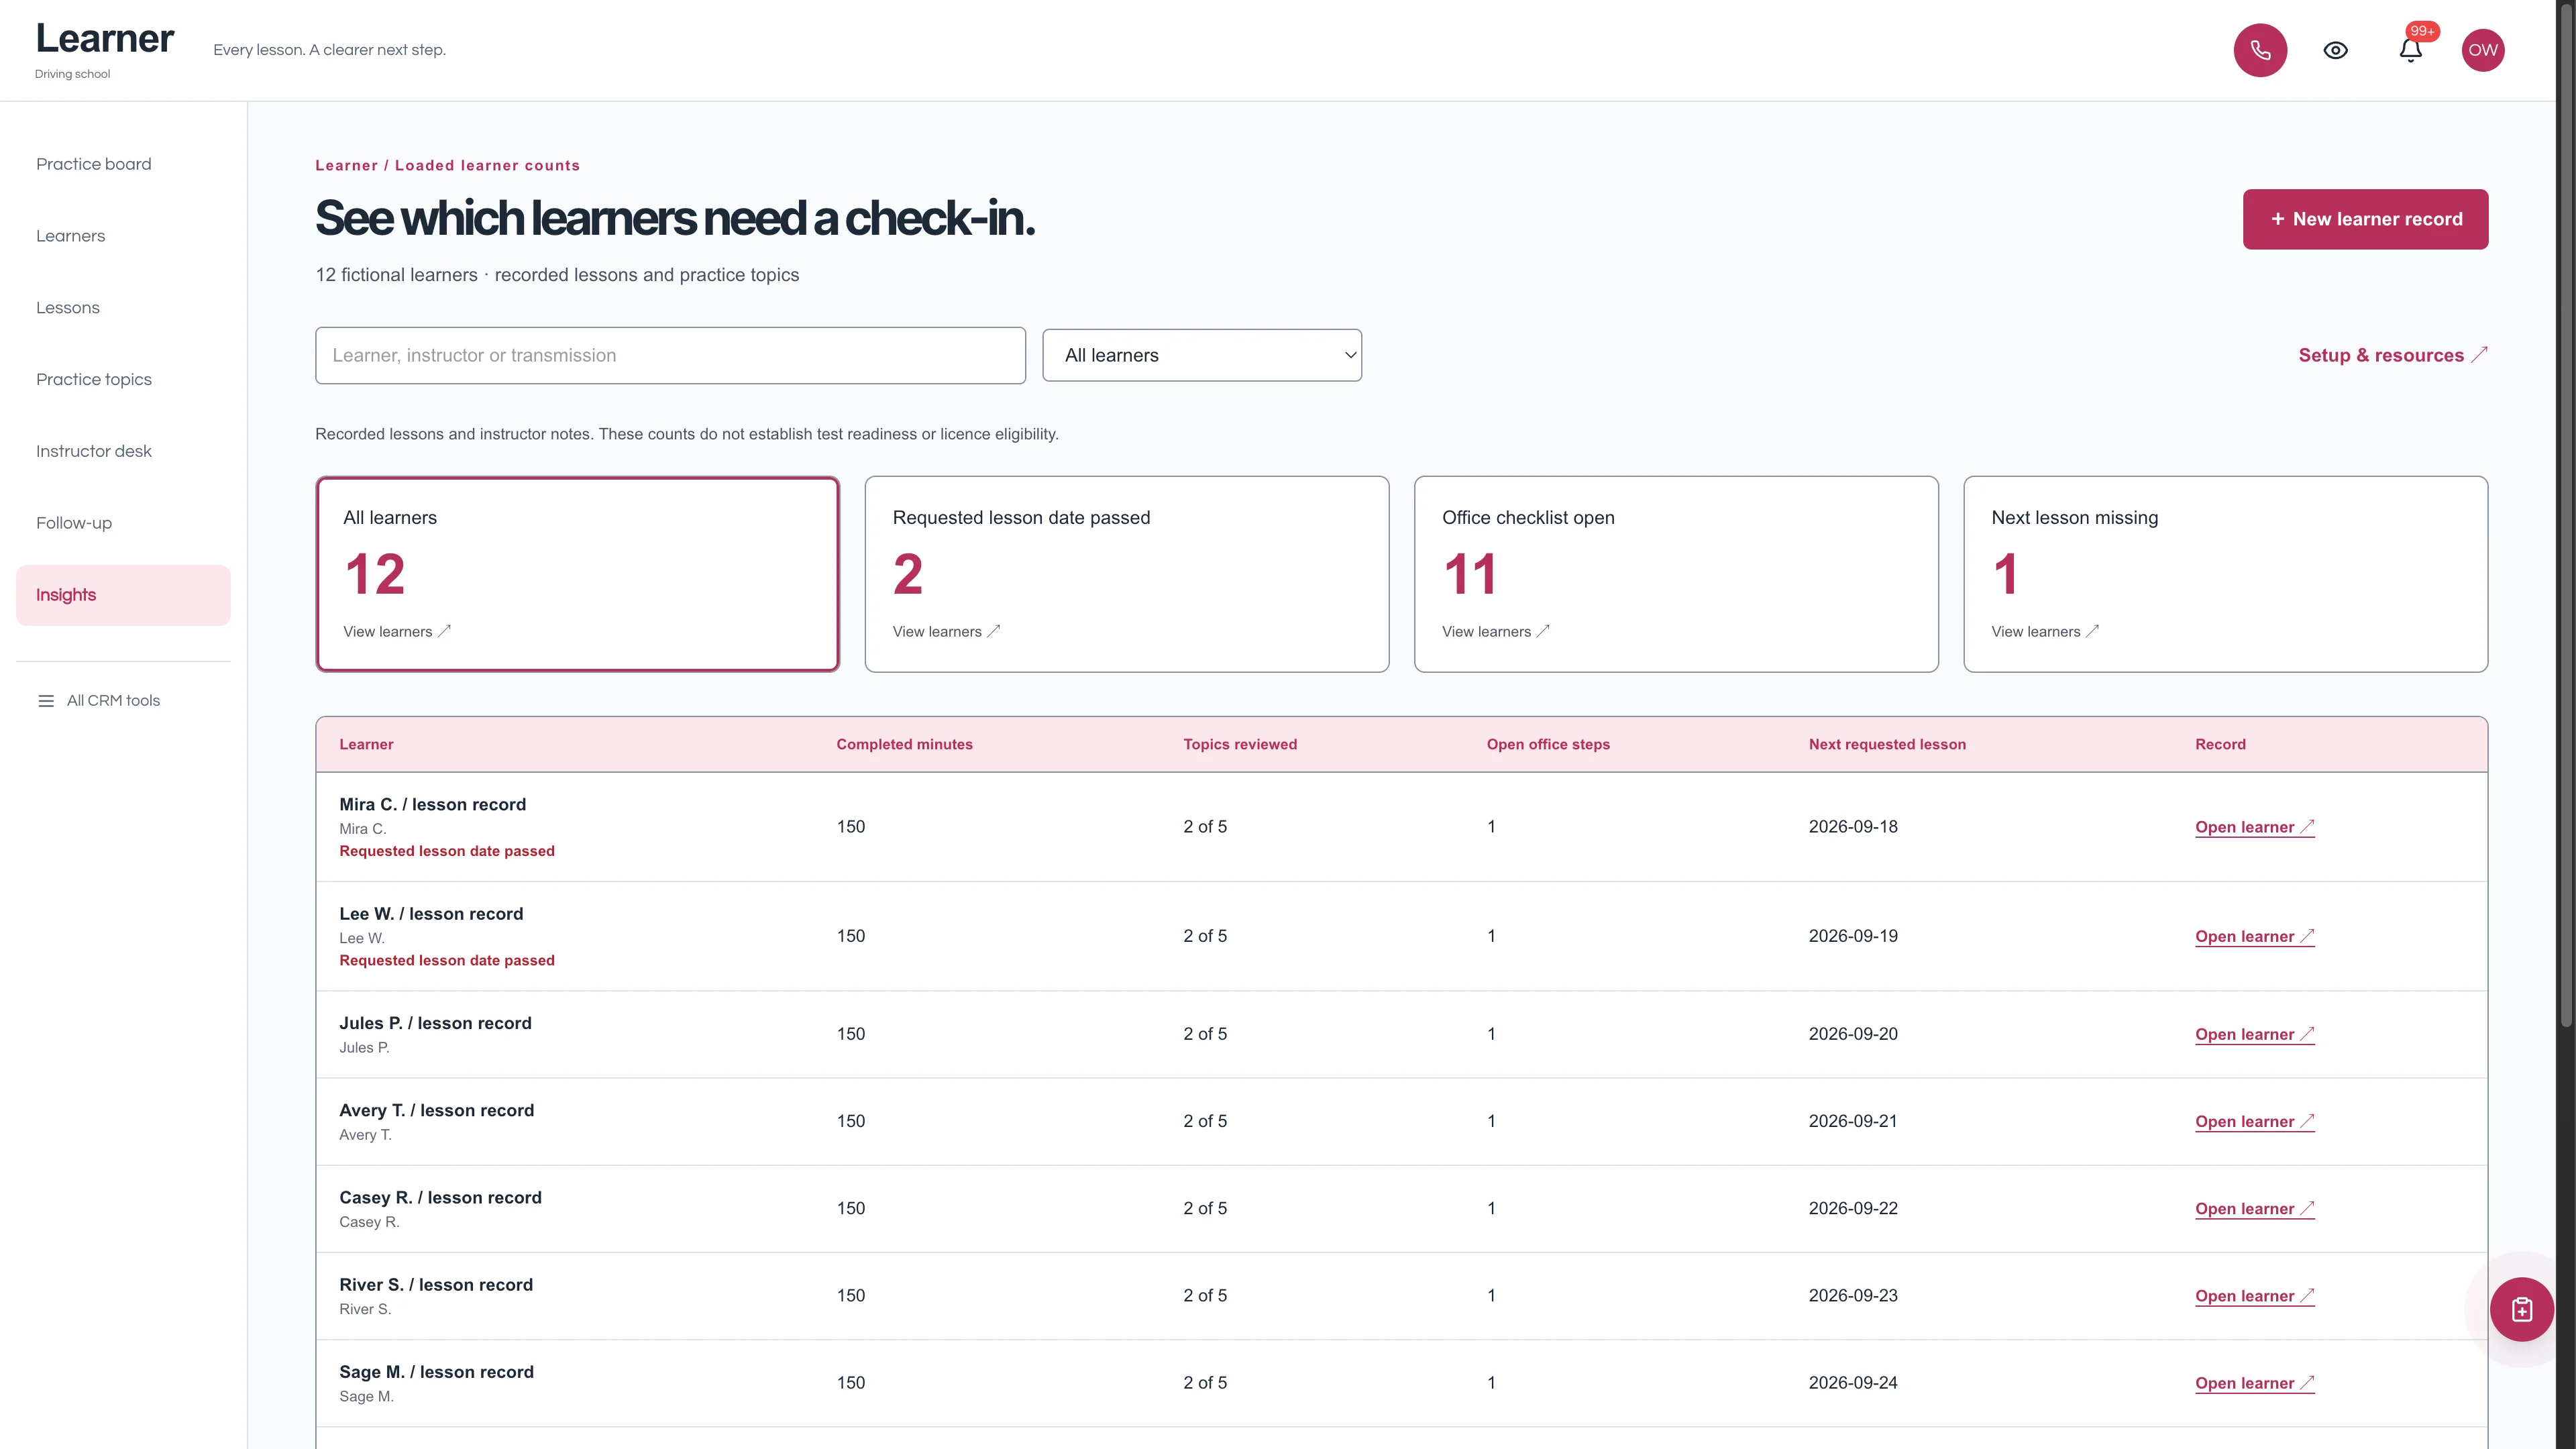Click Sage M. / lesson record title
The height and width of the screenshot is (1449, 2576).
click(x=436, y=1372)
